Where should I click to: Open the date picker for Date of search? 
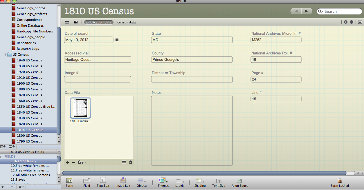117,40
